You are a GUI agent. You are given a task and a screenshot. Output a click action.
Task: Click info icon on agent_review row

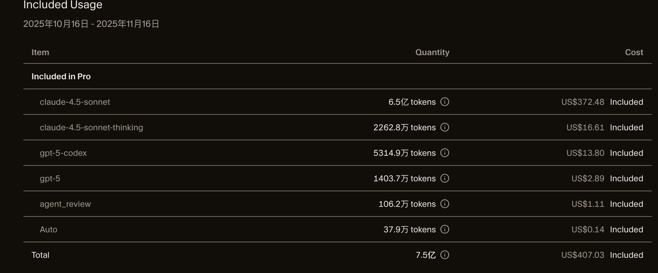pyautogui.click(x=445, y=204)
